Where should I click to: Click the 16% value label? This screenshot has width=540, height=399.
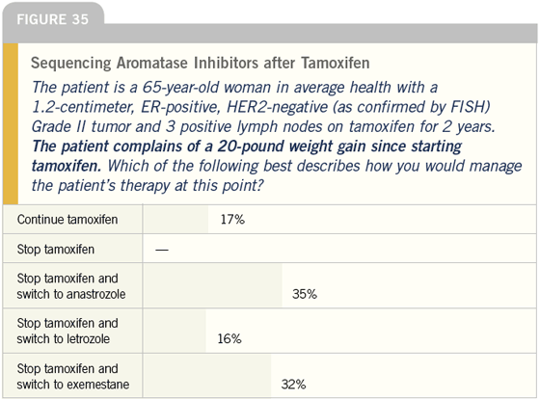pos(229,338)
